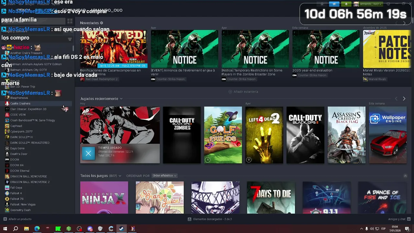Open the Orden alfabético sort dropdown

click(x=164, y=176)
